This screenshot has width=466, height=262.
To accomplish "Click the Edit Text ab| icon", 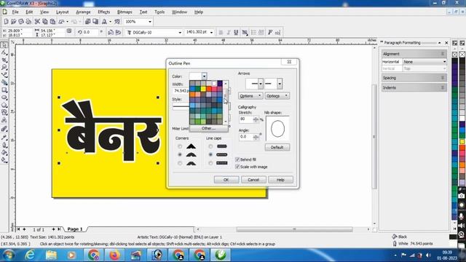I will click(277, 32).
